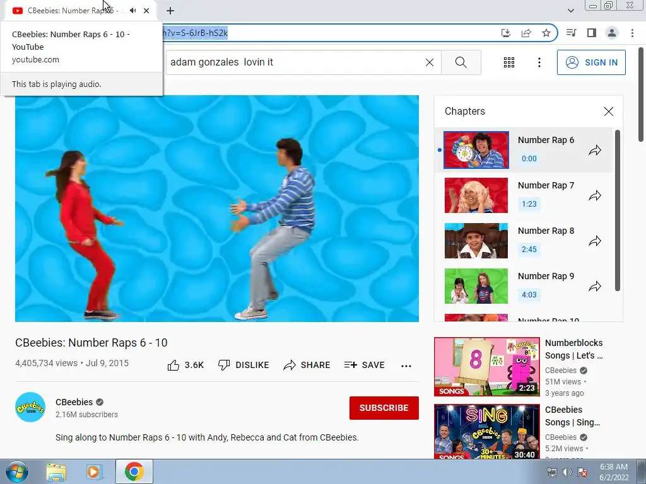Toggle the Chrome side panel

click(x=592, y=33)
